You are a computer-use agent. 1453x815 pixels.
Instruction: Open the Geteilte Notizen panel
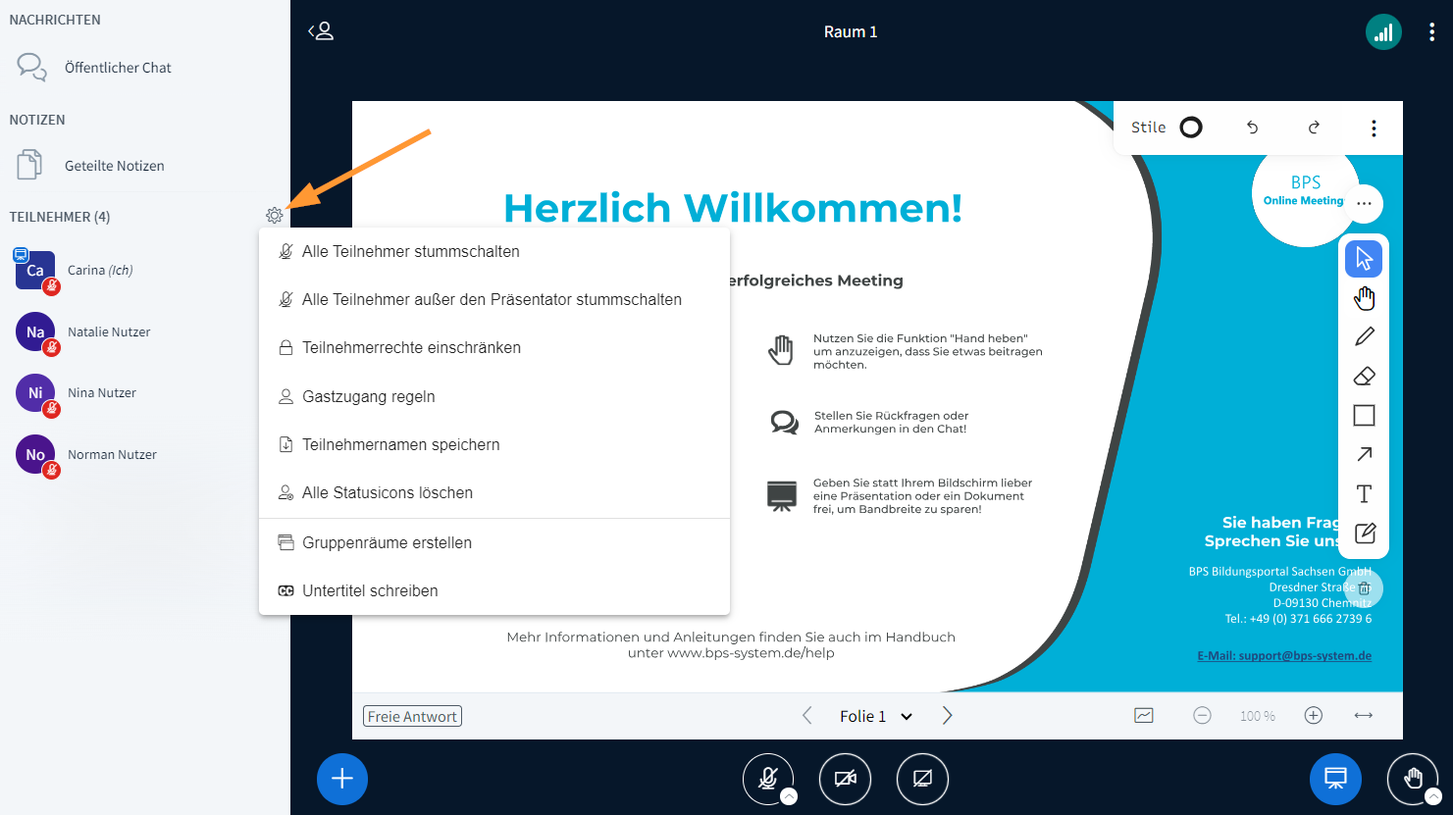click(115, 165)
